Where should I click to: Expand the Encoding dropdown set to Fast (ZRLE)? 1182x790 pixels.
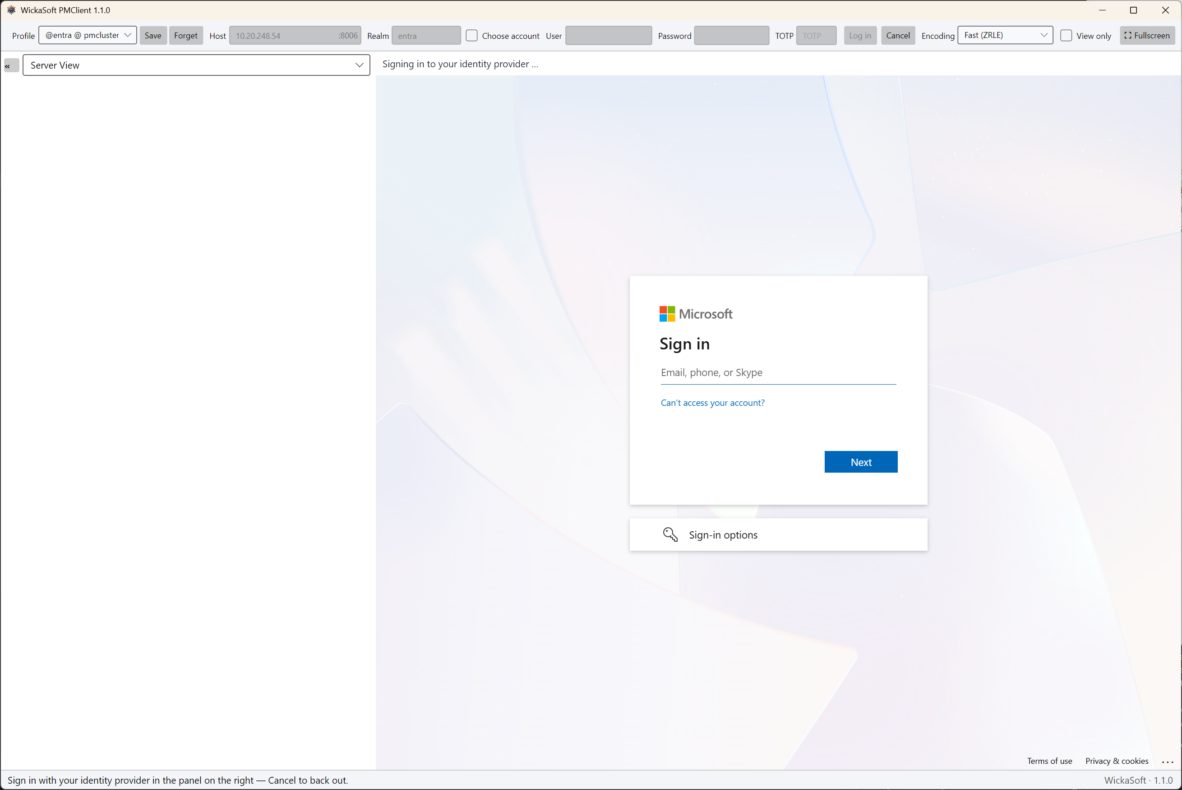point(1005,35)
